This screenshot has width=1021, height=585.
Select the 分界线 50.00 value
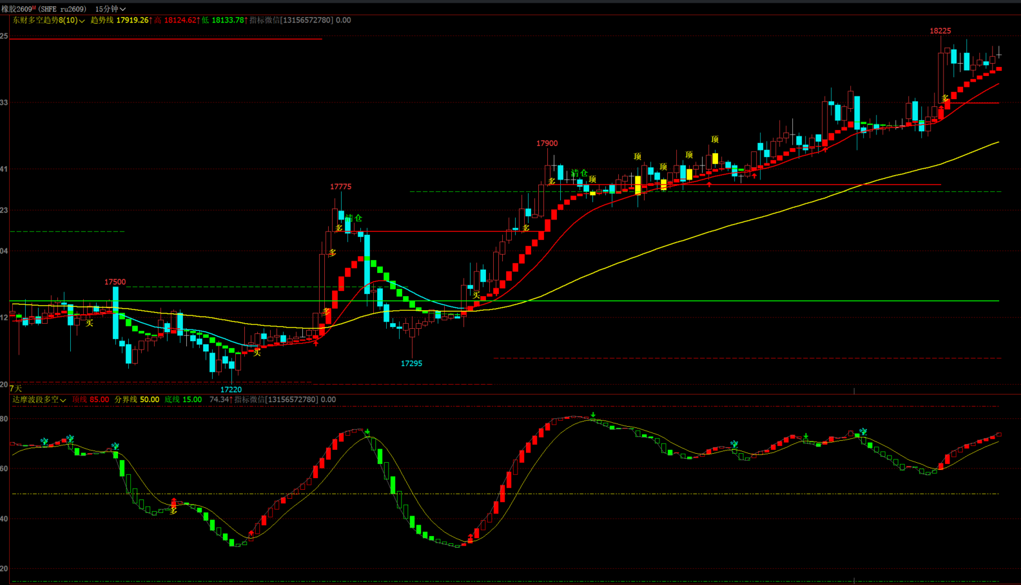click(137, 400)
